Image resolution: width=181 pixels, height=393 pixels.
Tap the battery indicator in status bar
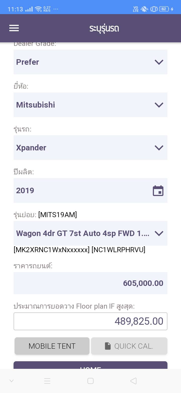164,9
